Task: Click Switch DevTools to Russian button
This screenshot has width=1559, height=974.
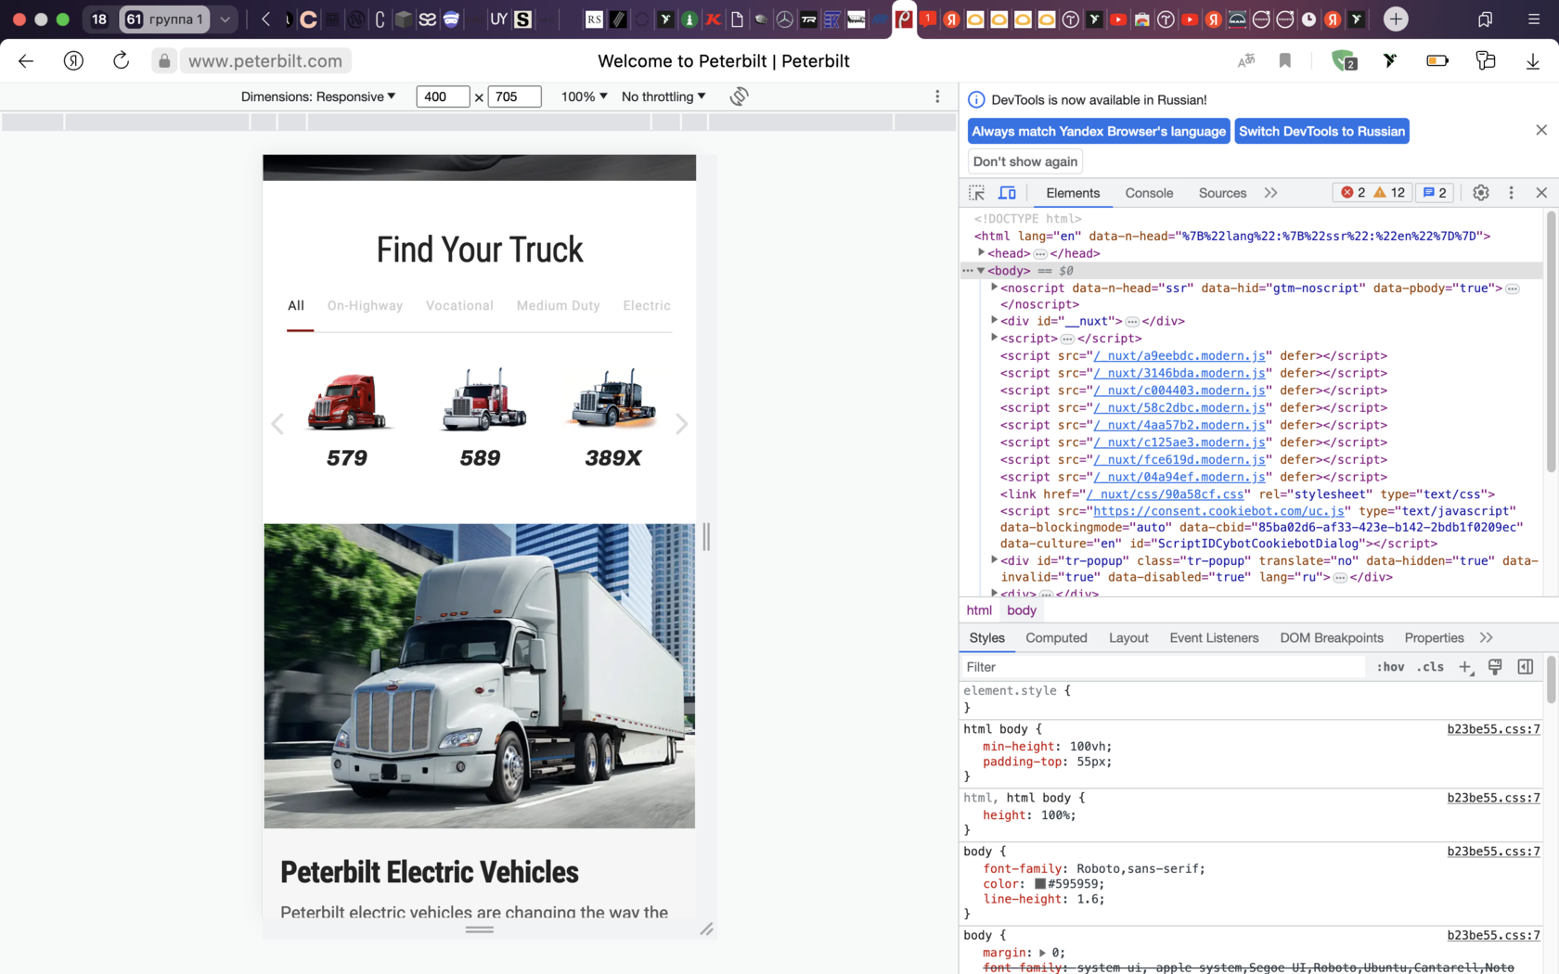Action: point(1321,132)
